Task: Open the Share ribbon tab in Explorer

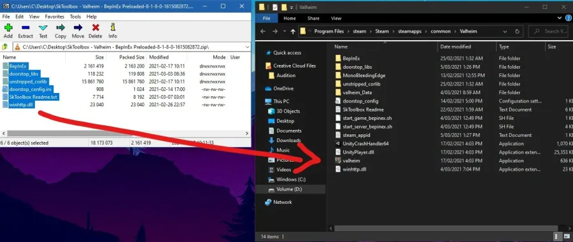Action: [313, 18]
